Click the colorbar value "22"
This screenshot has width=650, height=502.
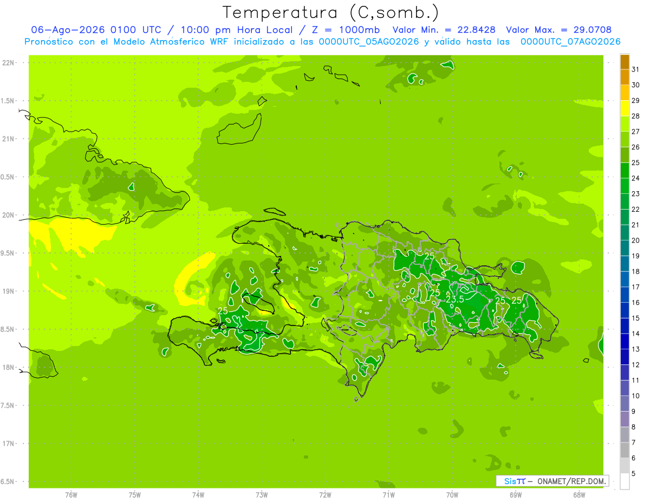tap(636, 210)
